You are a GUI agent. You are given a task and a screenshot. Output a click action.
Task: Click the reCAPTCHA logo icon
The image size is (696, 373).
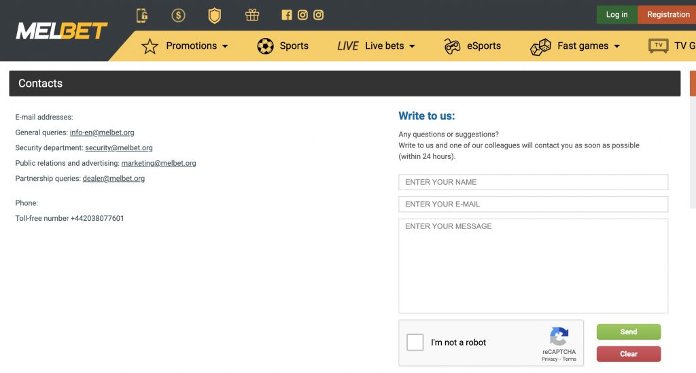559,336
